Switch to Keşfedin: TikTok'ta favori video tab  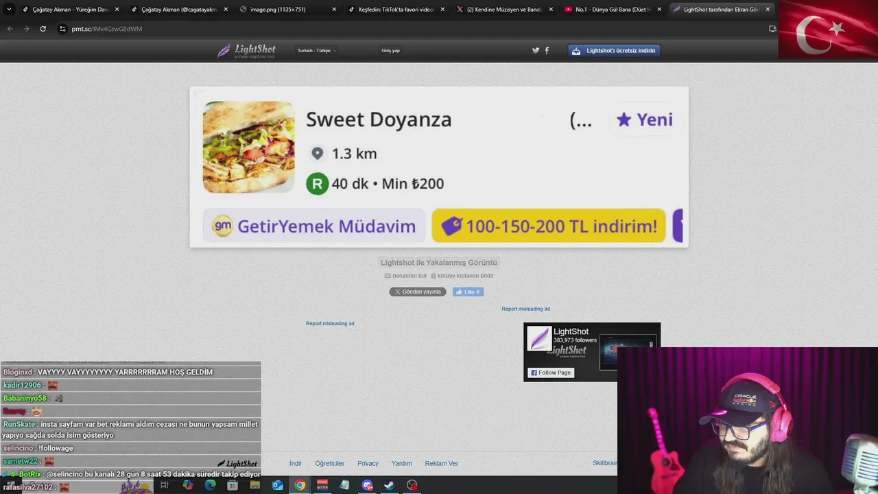point(396,10)
